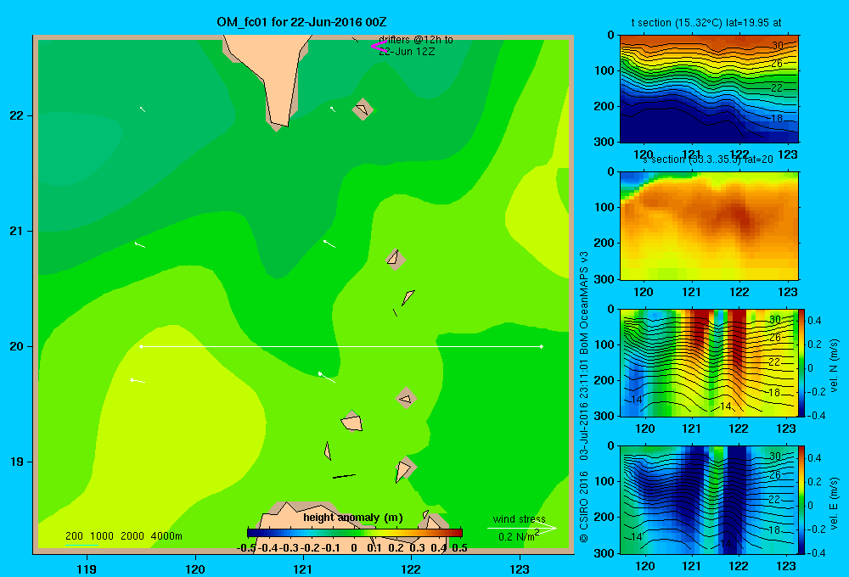This screenshot has height=577, width=849.
Task: Click the vel. E colorbar
Action: (x=802, y=500)
